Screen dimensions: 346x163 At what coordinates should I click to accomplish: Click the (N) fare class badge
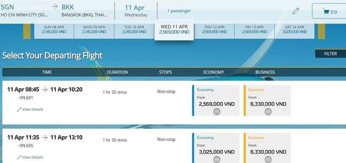click(x=217, y=160)
